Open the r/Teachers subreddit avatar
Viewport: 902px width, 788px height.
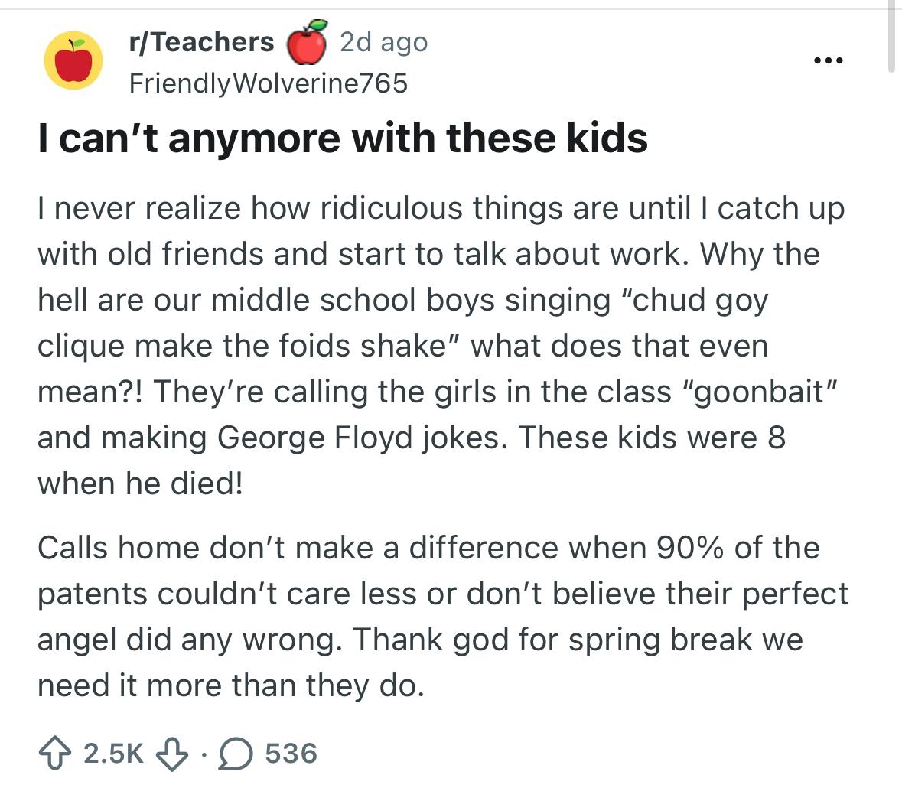pyautogui.click(x=73, y=60)
